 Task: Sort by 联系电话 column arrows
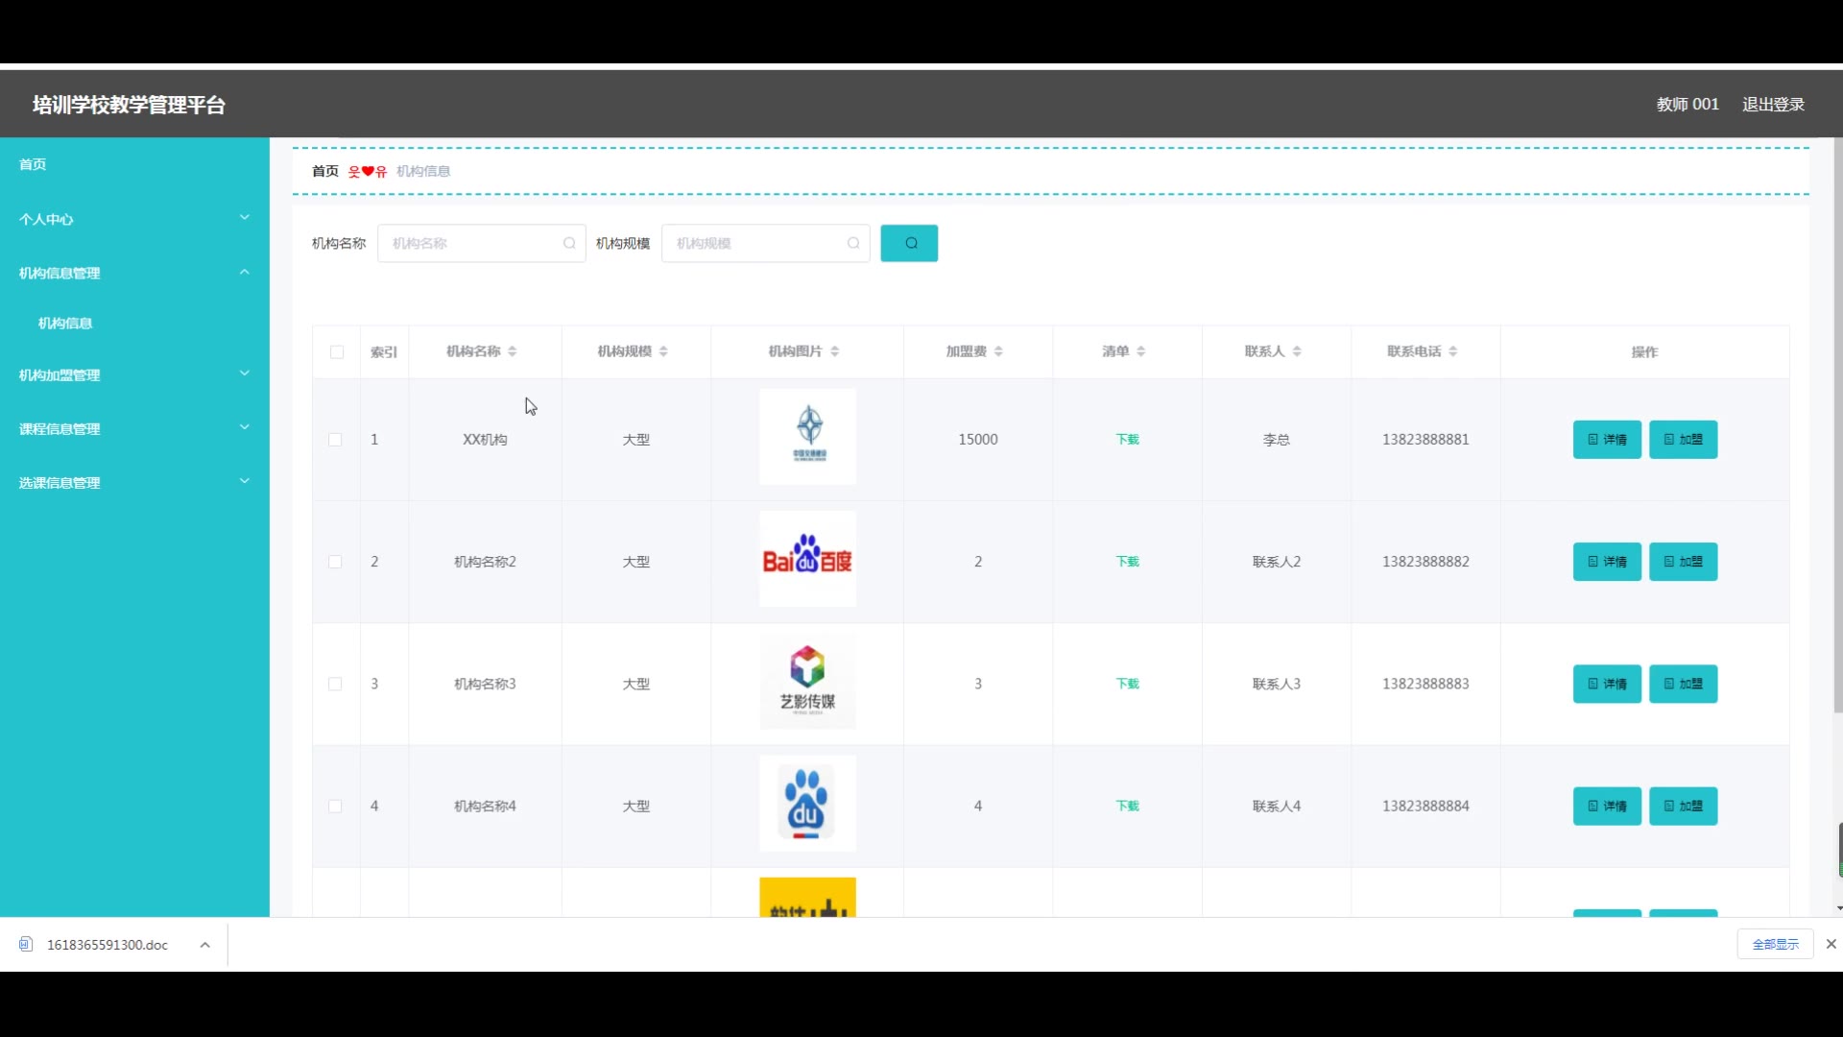coord(1453,351)
